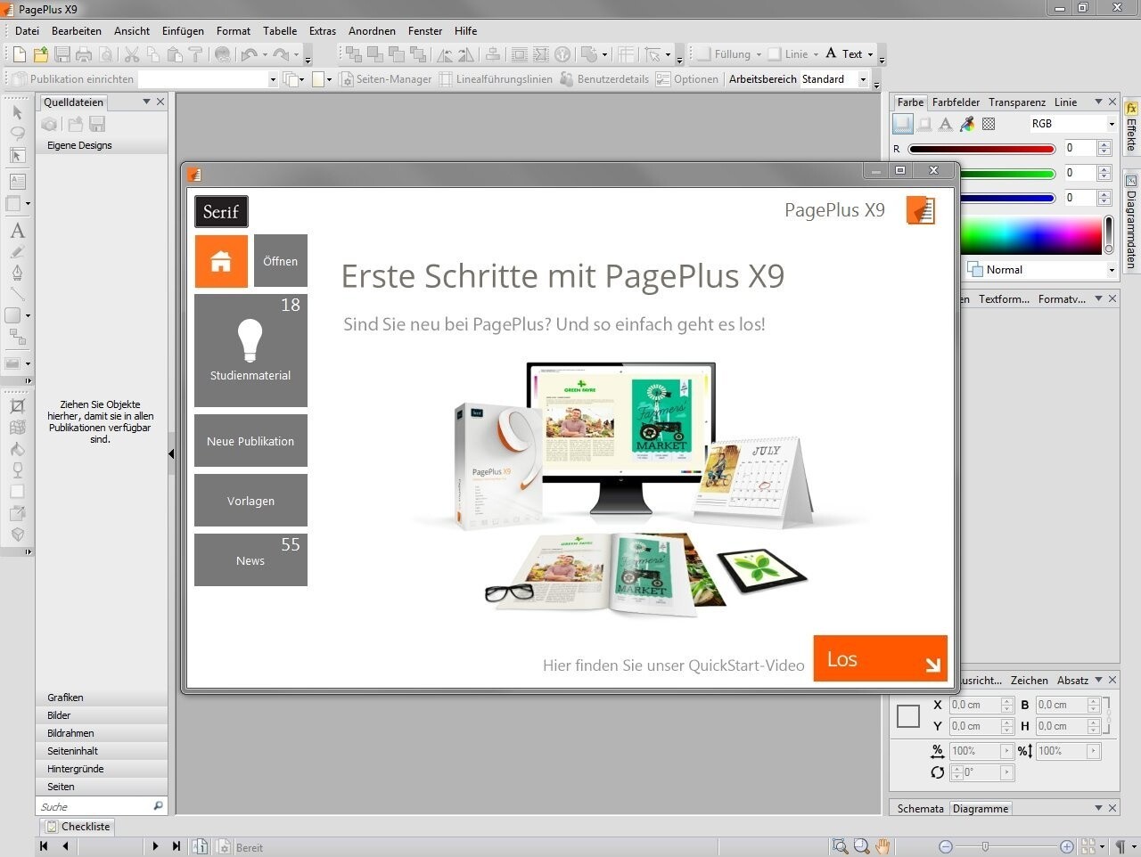This screenshot has height=857, width=1141.
Task: Switch to the Farbfelder tab
Action: click(x=956, y=102)
